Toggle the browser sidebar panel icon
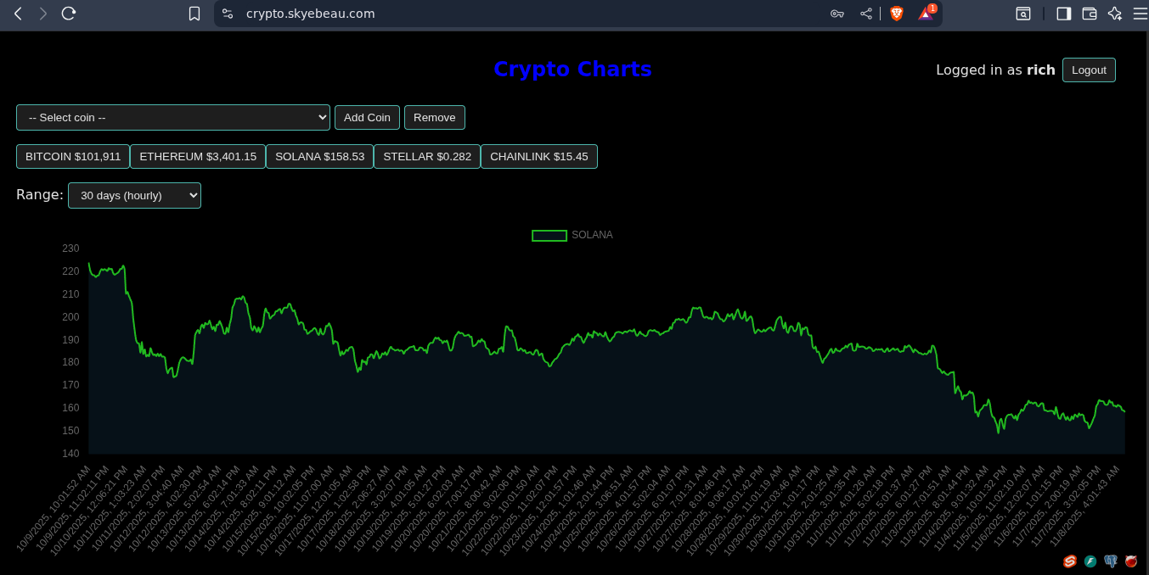 coord(1063,14)
